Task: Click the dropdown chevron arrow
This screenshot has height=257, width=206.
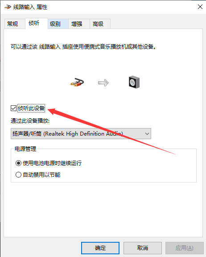Action: click(147, 134)
